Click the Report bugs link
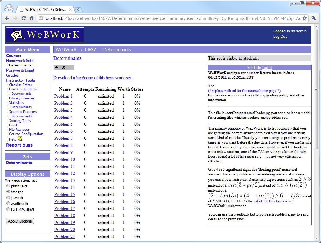Screen dimensions: 321x243 (x=19, y=145)
